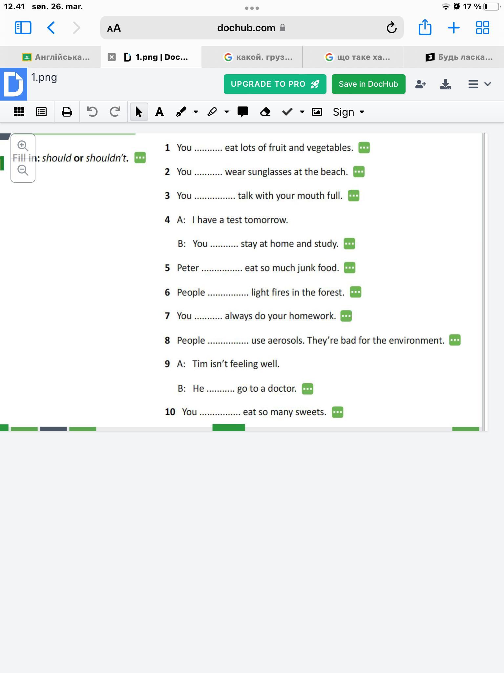Select the Highlighter tool
The height and width of the screenshot is (673, 504).
tap(212, 112)
